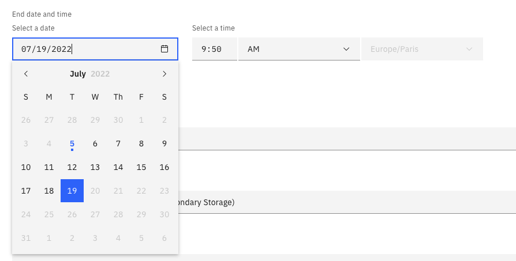Expand the Europe/Paris timezone dropdown

click(422, 49)
